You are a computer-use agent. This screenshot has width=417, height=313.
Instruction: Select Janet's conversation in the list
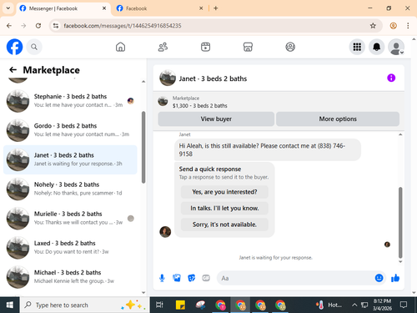(x=70, y=159)
